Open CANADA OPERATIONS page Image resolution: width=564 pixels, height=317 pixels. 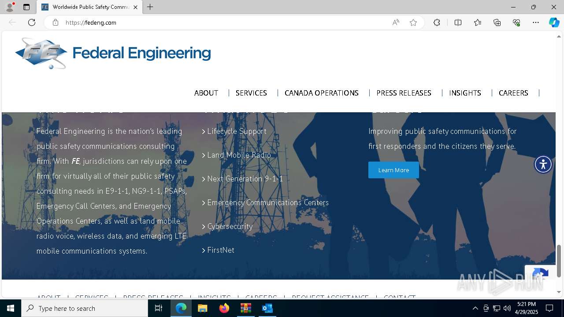pos(322,93)
